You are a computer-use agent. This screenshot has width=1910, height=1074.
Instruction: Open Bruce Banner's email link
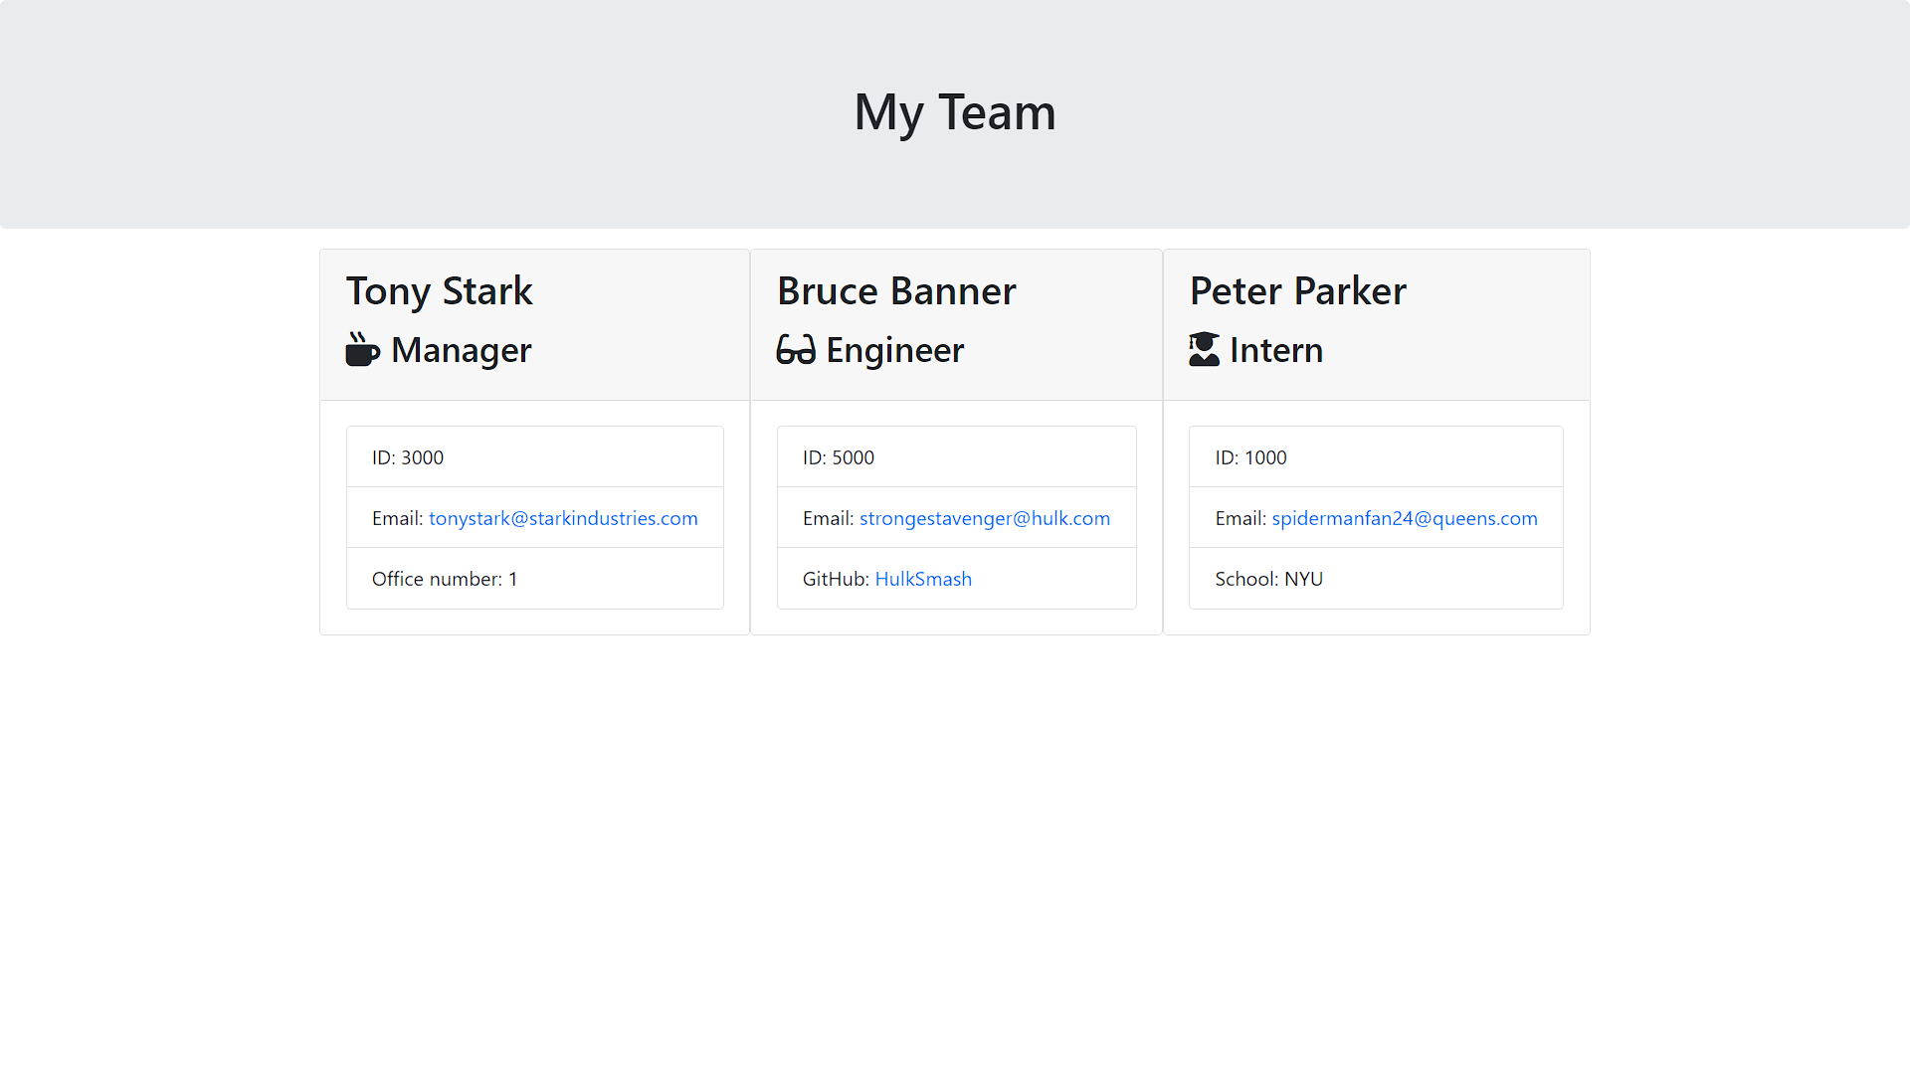tap(984, 518)
